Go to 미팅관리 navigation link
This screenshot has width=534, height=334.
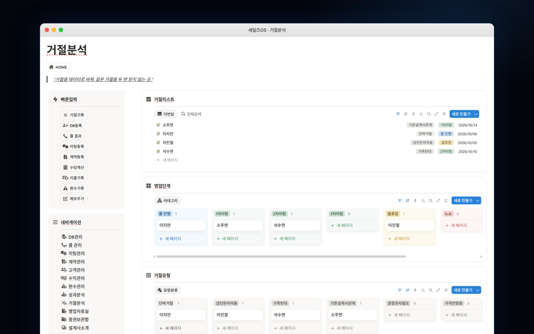(73, 253)
